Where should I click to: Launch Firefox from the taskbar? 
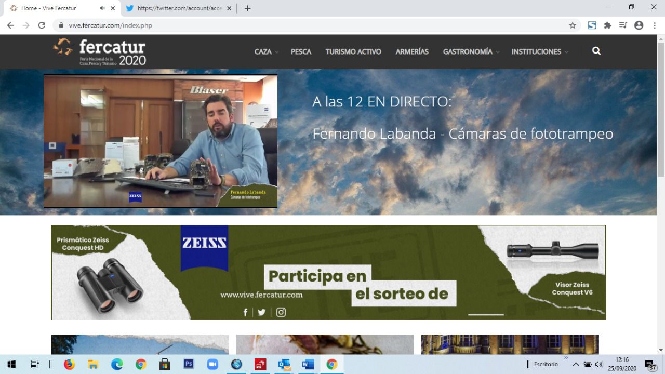point(69,364)
